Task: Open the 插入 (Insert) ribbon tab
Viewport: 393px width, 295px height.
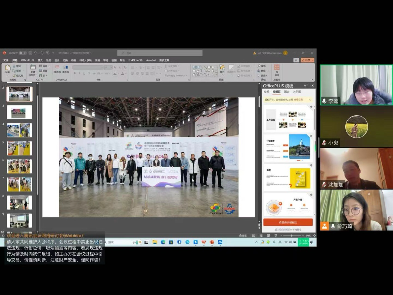Action: point(40,60)
